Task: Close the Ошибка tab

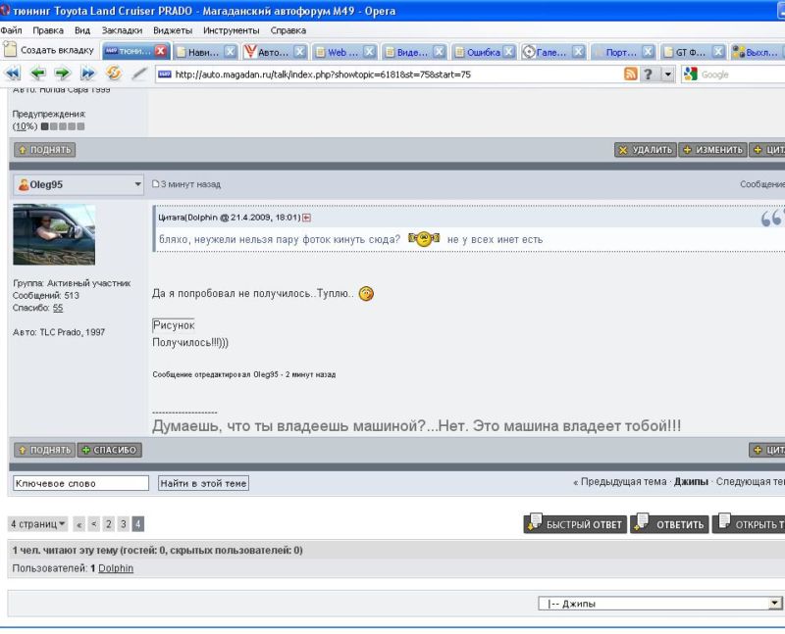Action: (508, 51)
